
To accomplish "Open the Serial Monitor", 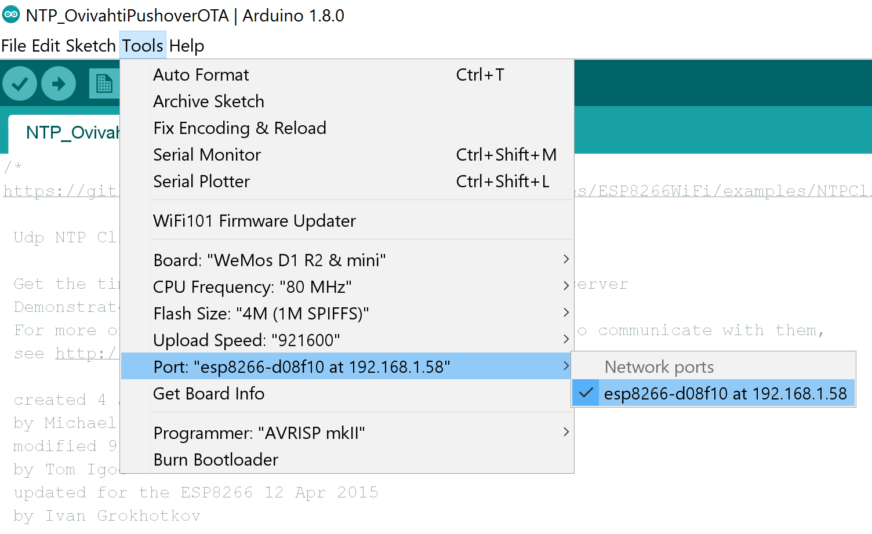I will pos(206,155).
